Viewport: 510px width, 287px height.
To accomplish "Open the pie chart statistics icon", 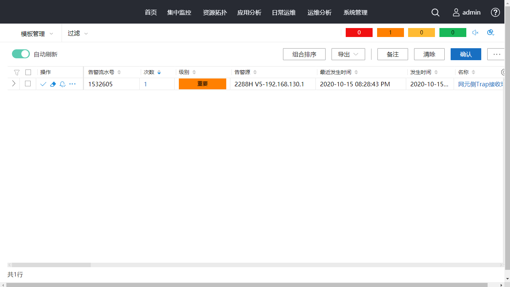I will 491,33.
